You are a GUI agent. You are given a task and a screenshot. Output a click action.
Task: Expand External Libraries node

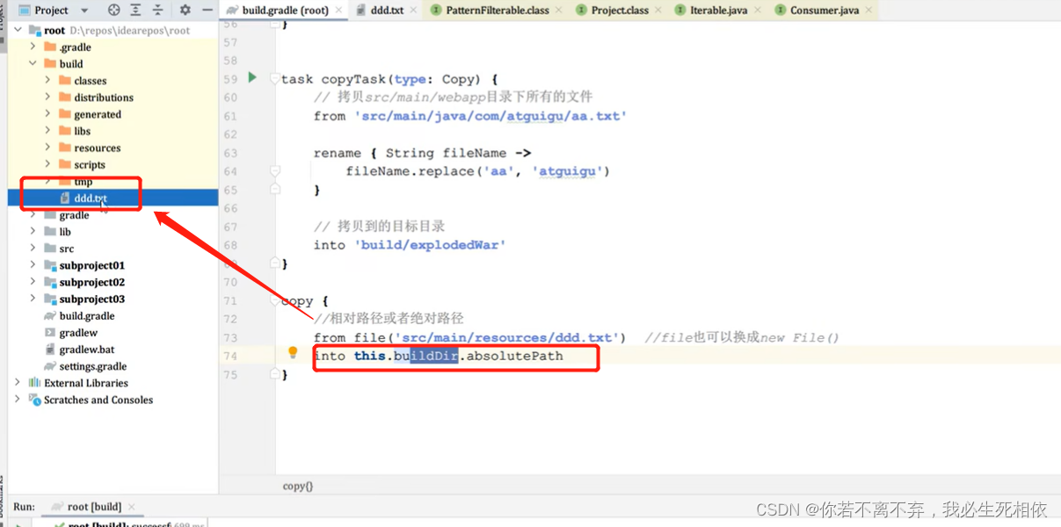18,383
